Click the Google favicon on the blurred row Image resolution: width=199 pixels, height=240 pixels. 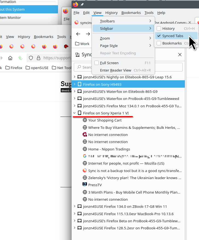(x=85, y=156)
